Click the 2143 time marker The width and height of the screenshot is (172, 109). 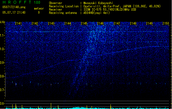51,23
